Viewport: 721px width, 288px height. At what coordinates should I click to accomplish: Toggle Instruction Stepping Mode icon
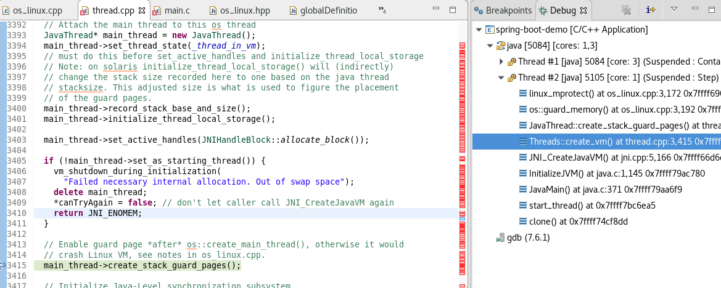[651, 9]
